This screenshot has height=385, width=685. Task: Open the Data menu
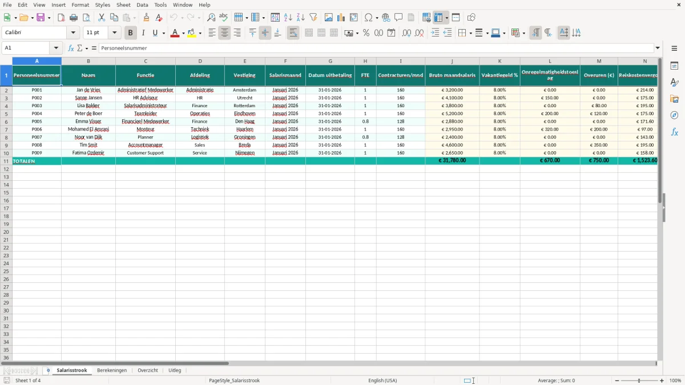142,5
